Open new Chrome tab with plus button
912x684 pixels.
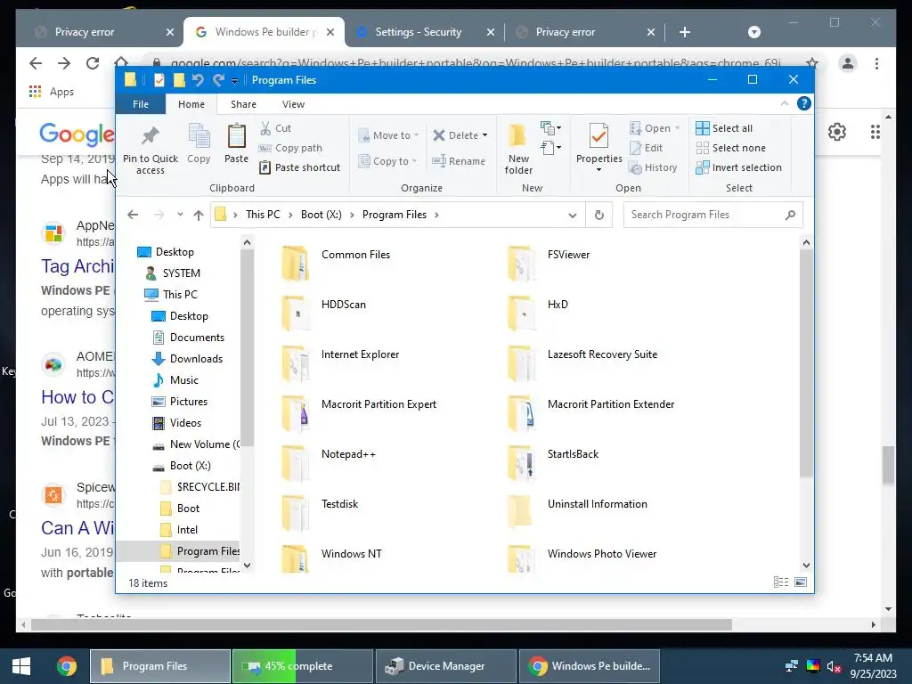(x=685, y=32)
